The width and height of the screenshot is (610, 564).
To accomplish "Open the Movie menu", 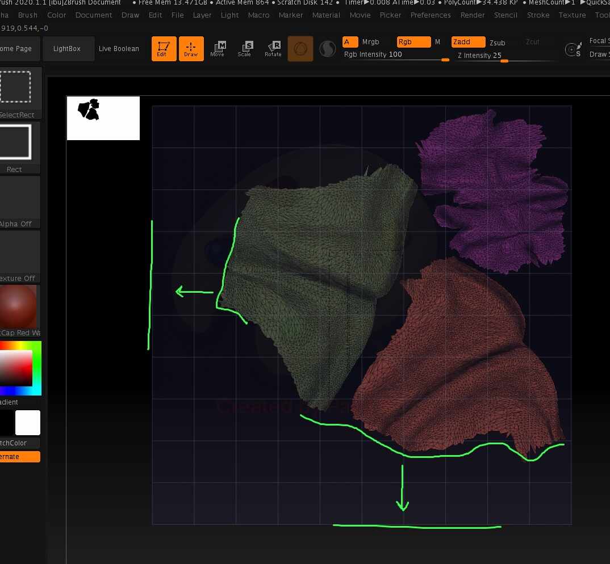I will 360,15.
